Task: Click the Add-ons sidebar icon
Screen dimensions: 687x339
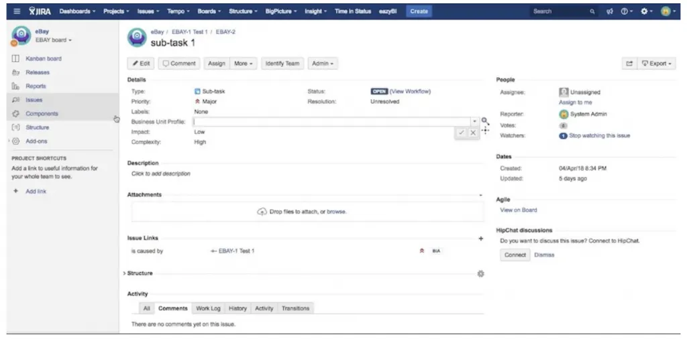Action: tap(16, 141)
